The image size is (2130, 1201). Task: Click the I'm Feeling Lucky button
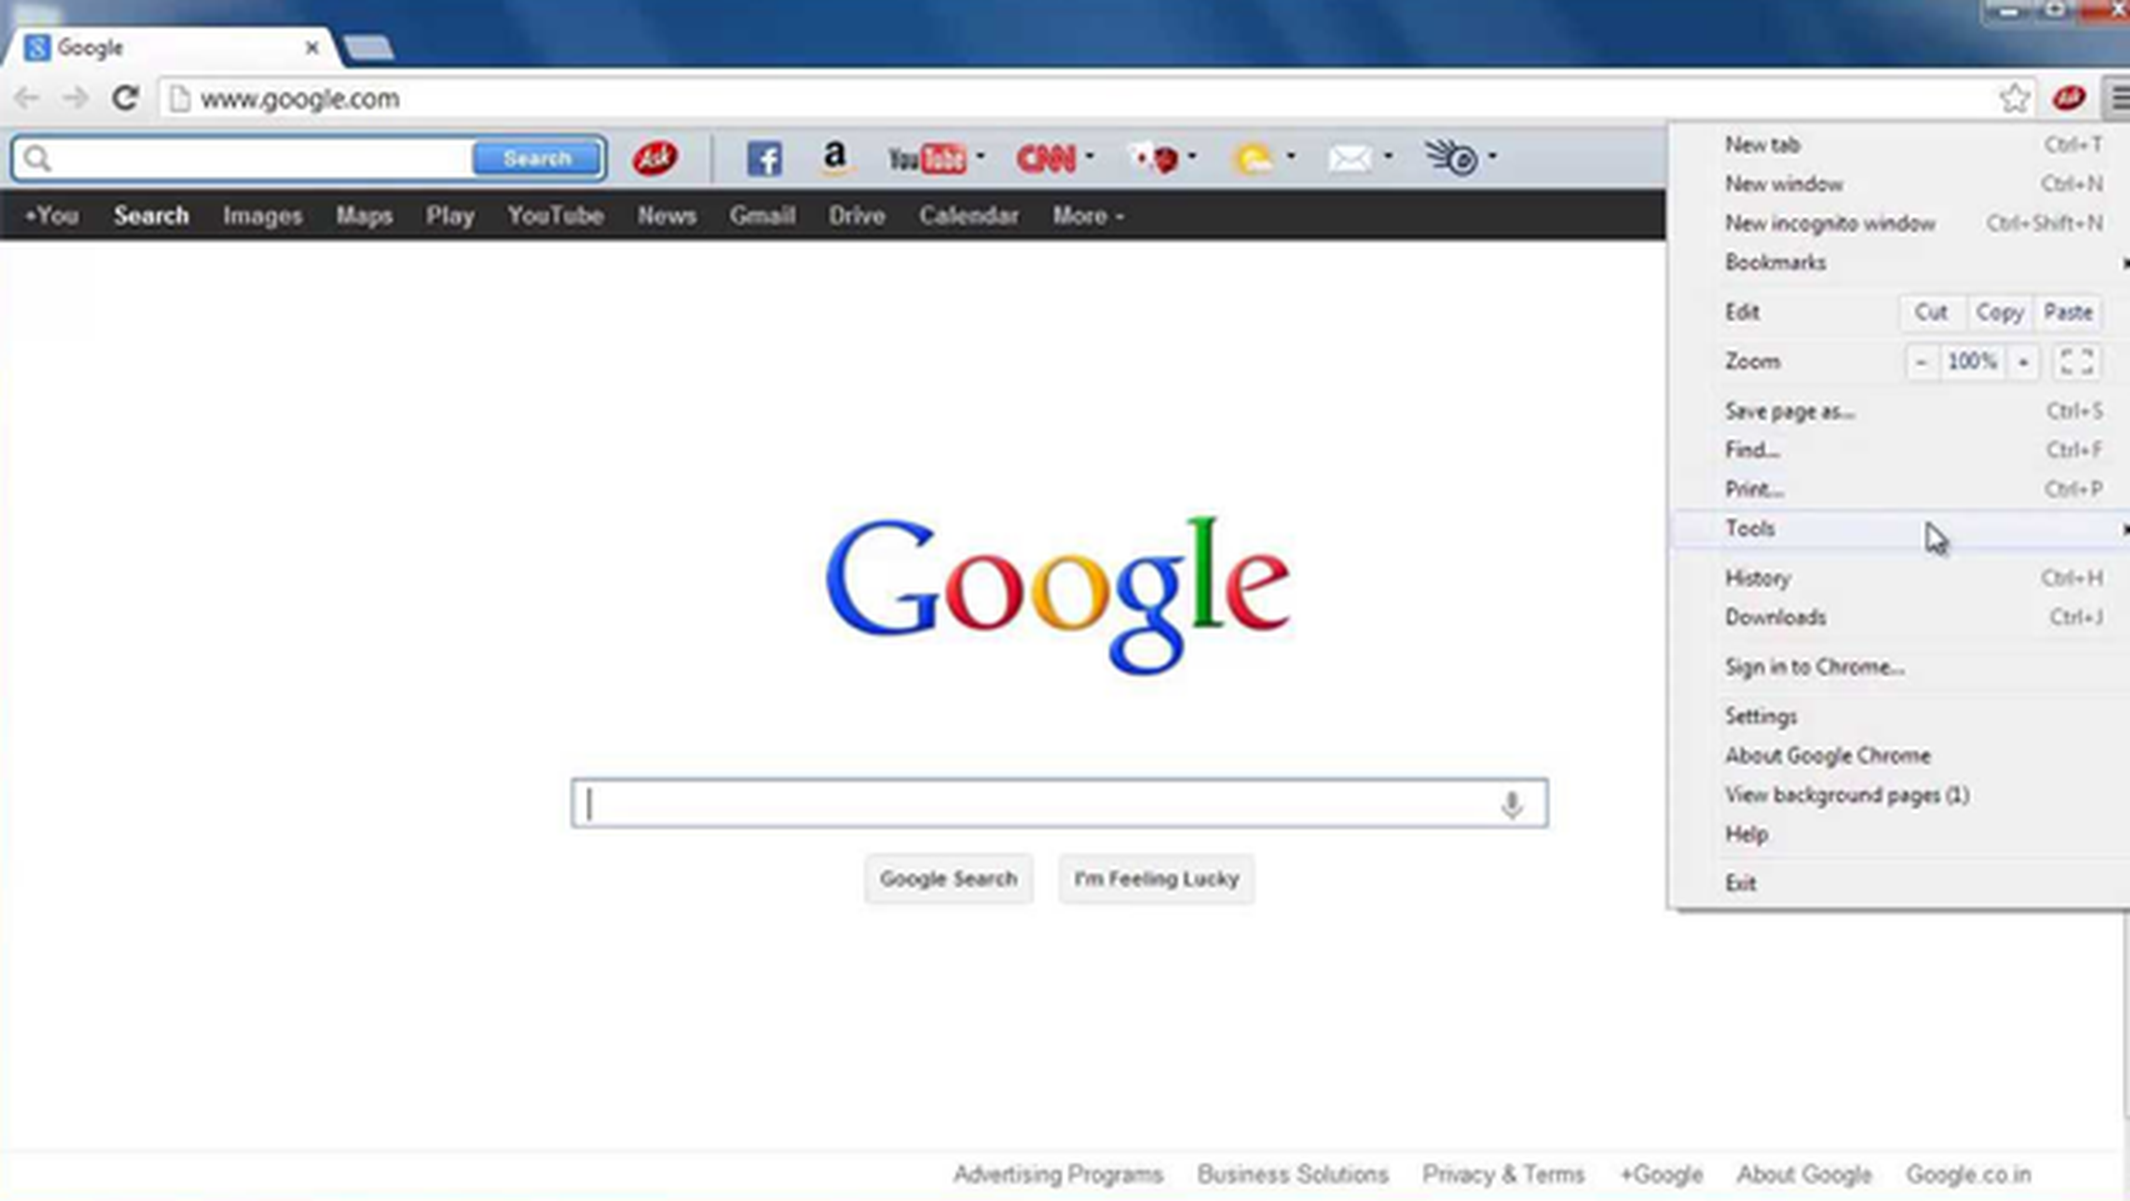tap(1156, 878)
